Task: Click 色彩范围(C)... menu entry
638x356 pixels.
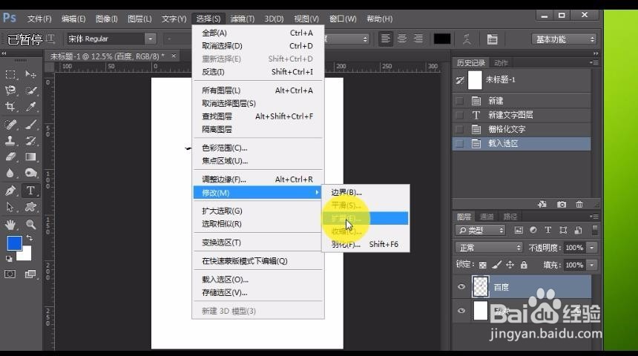Action: tap(258, 148)
